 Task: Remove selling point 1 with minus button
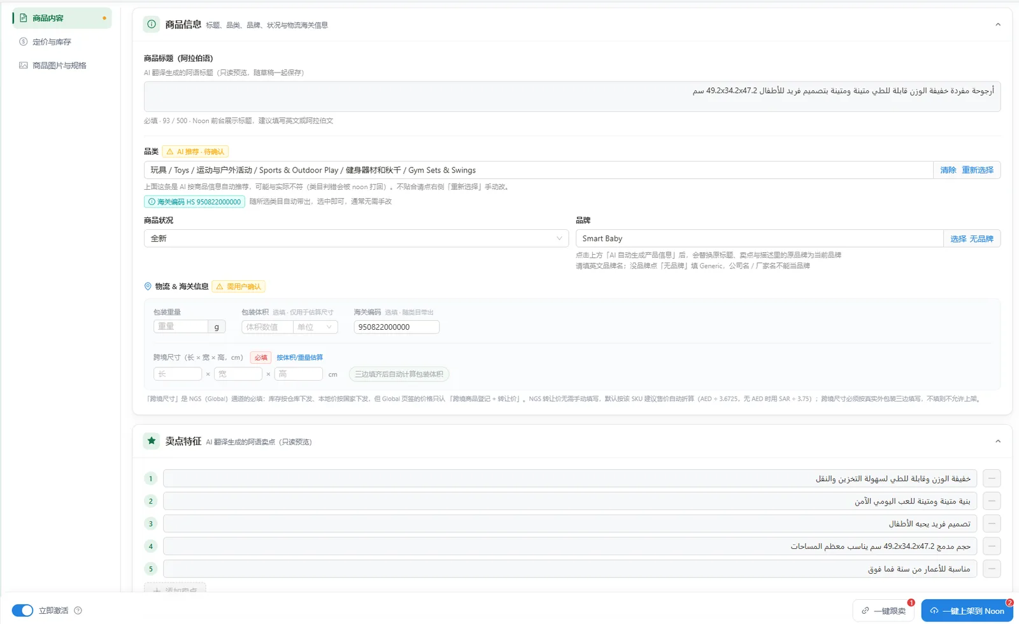pyautogui.click(x=992, y=478)
